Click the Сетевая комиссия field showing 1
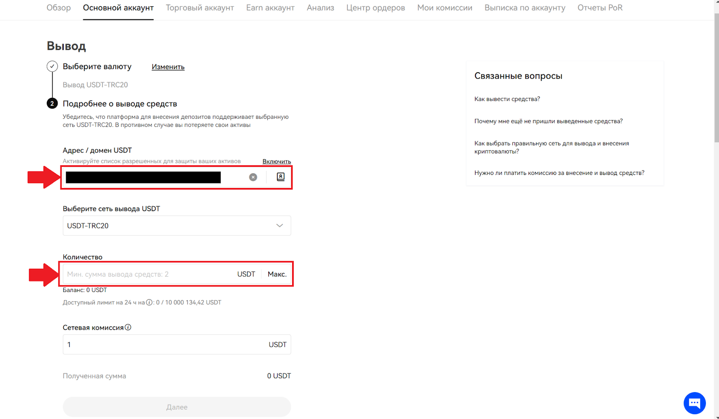 coord(177,345)
